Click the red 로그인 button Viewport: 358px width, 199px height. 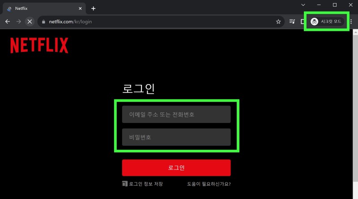(176, 168)
